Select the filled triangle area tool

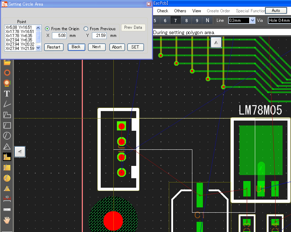7,189
